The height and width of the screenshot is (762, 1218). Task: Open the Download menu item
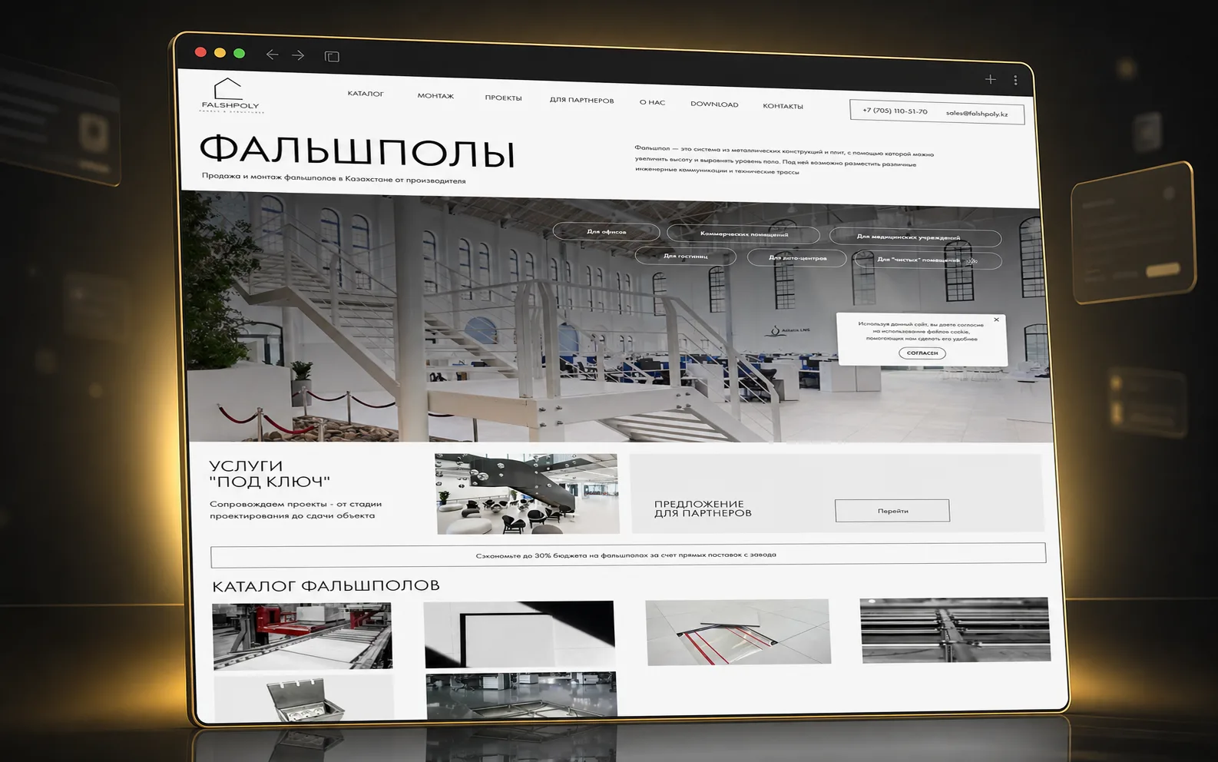(714, 104)
